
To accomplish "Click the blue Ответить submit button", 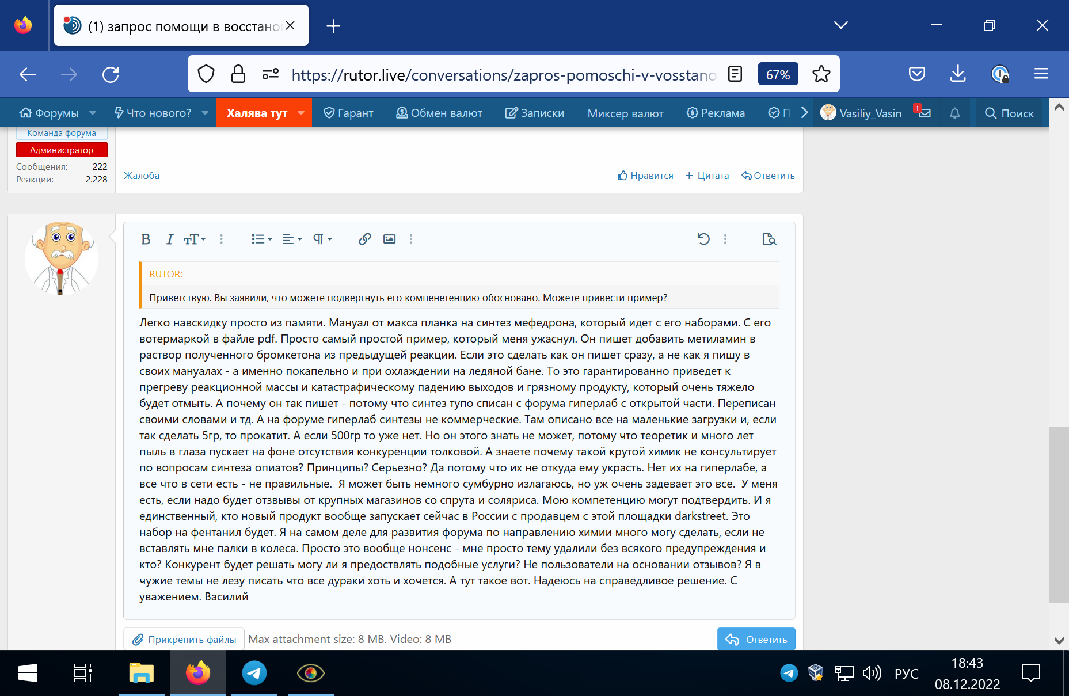I will tap(756, 640).
